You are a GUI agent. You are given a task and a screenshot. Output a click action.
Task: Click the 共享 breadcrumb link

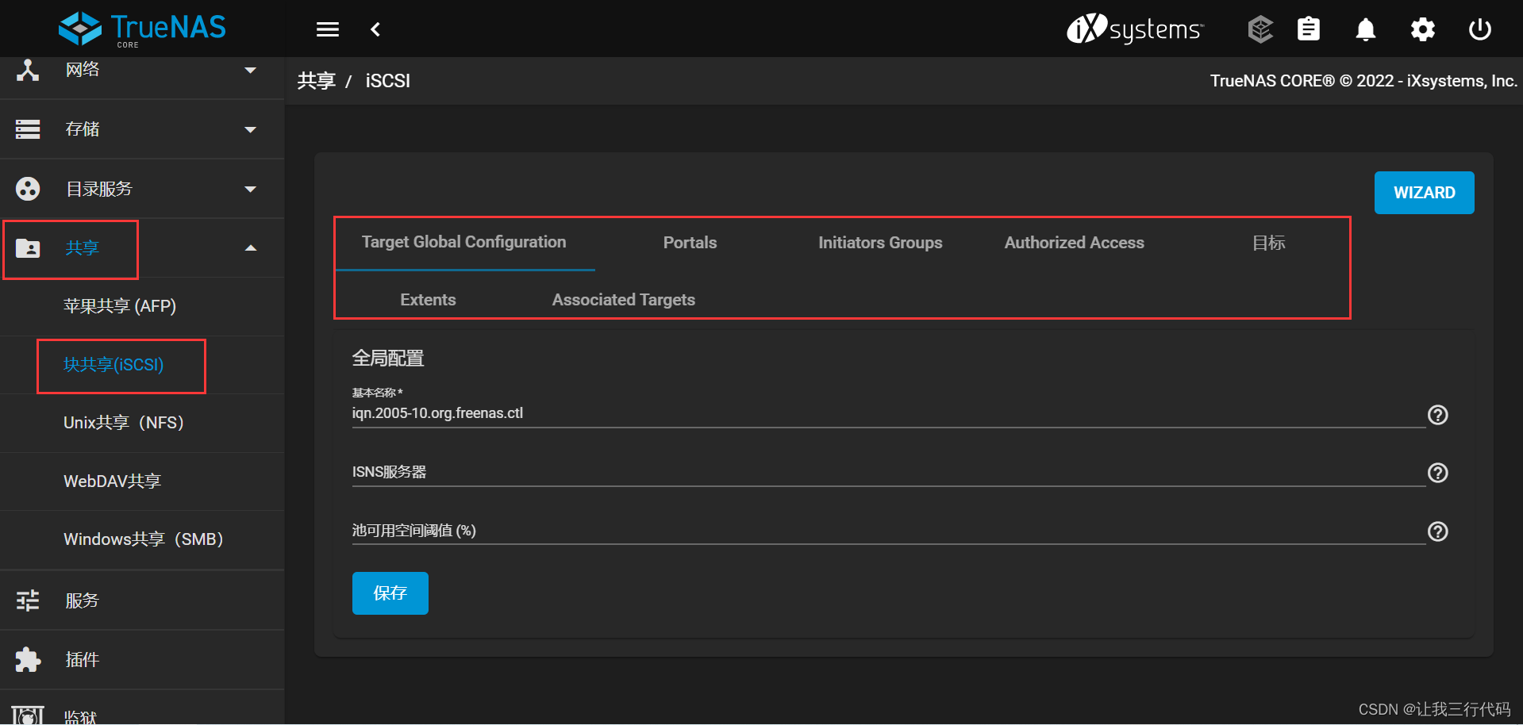(x=317, y=81)
